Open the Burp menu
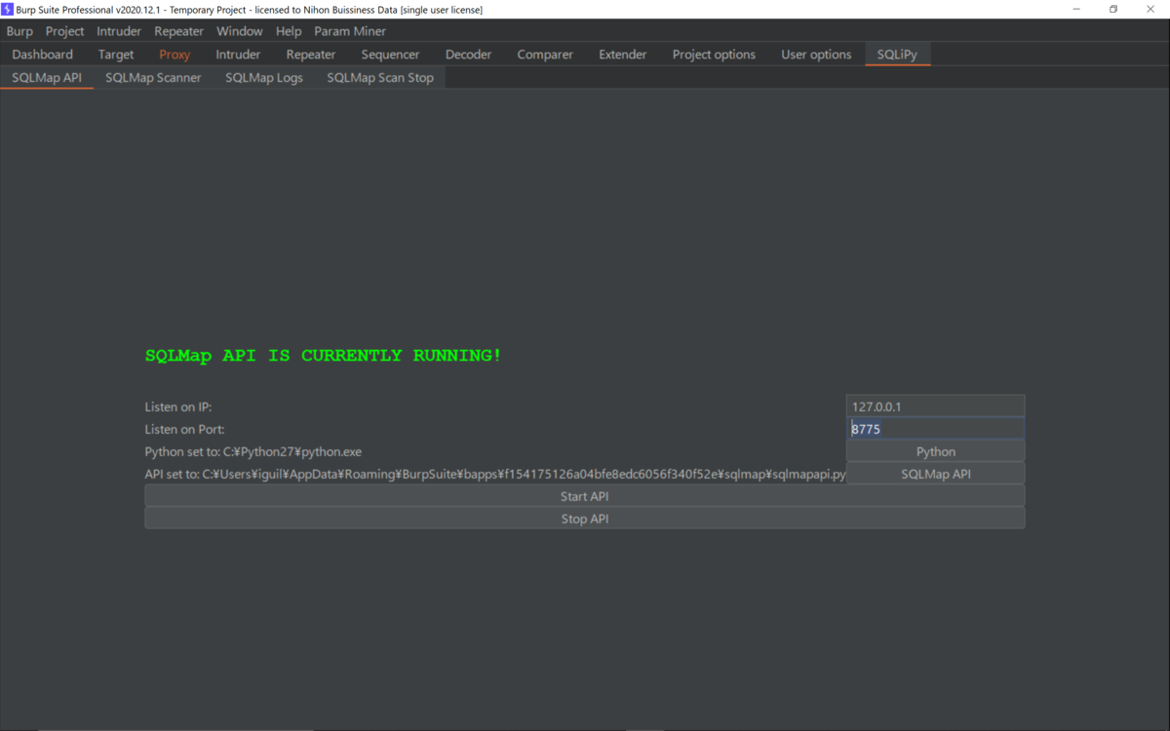Image resolution: width=1170 pixels, height=731 pixels. (x=19, y=31)
